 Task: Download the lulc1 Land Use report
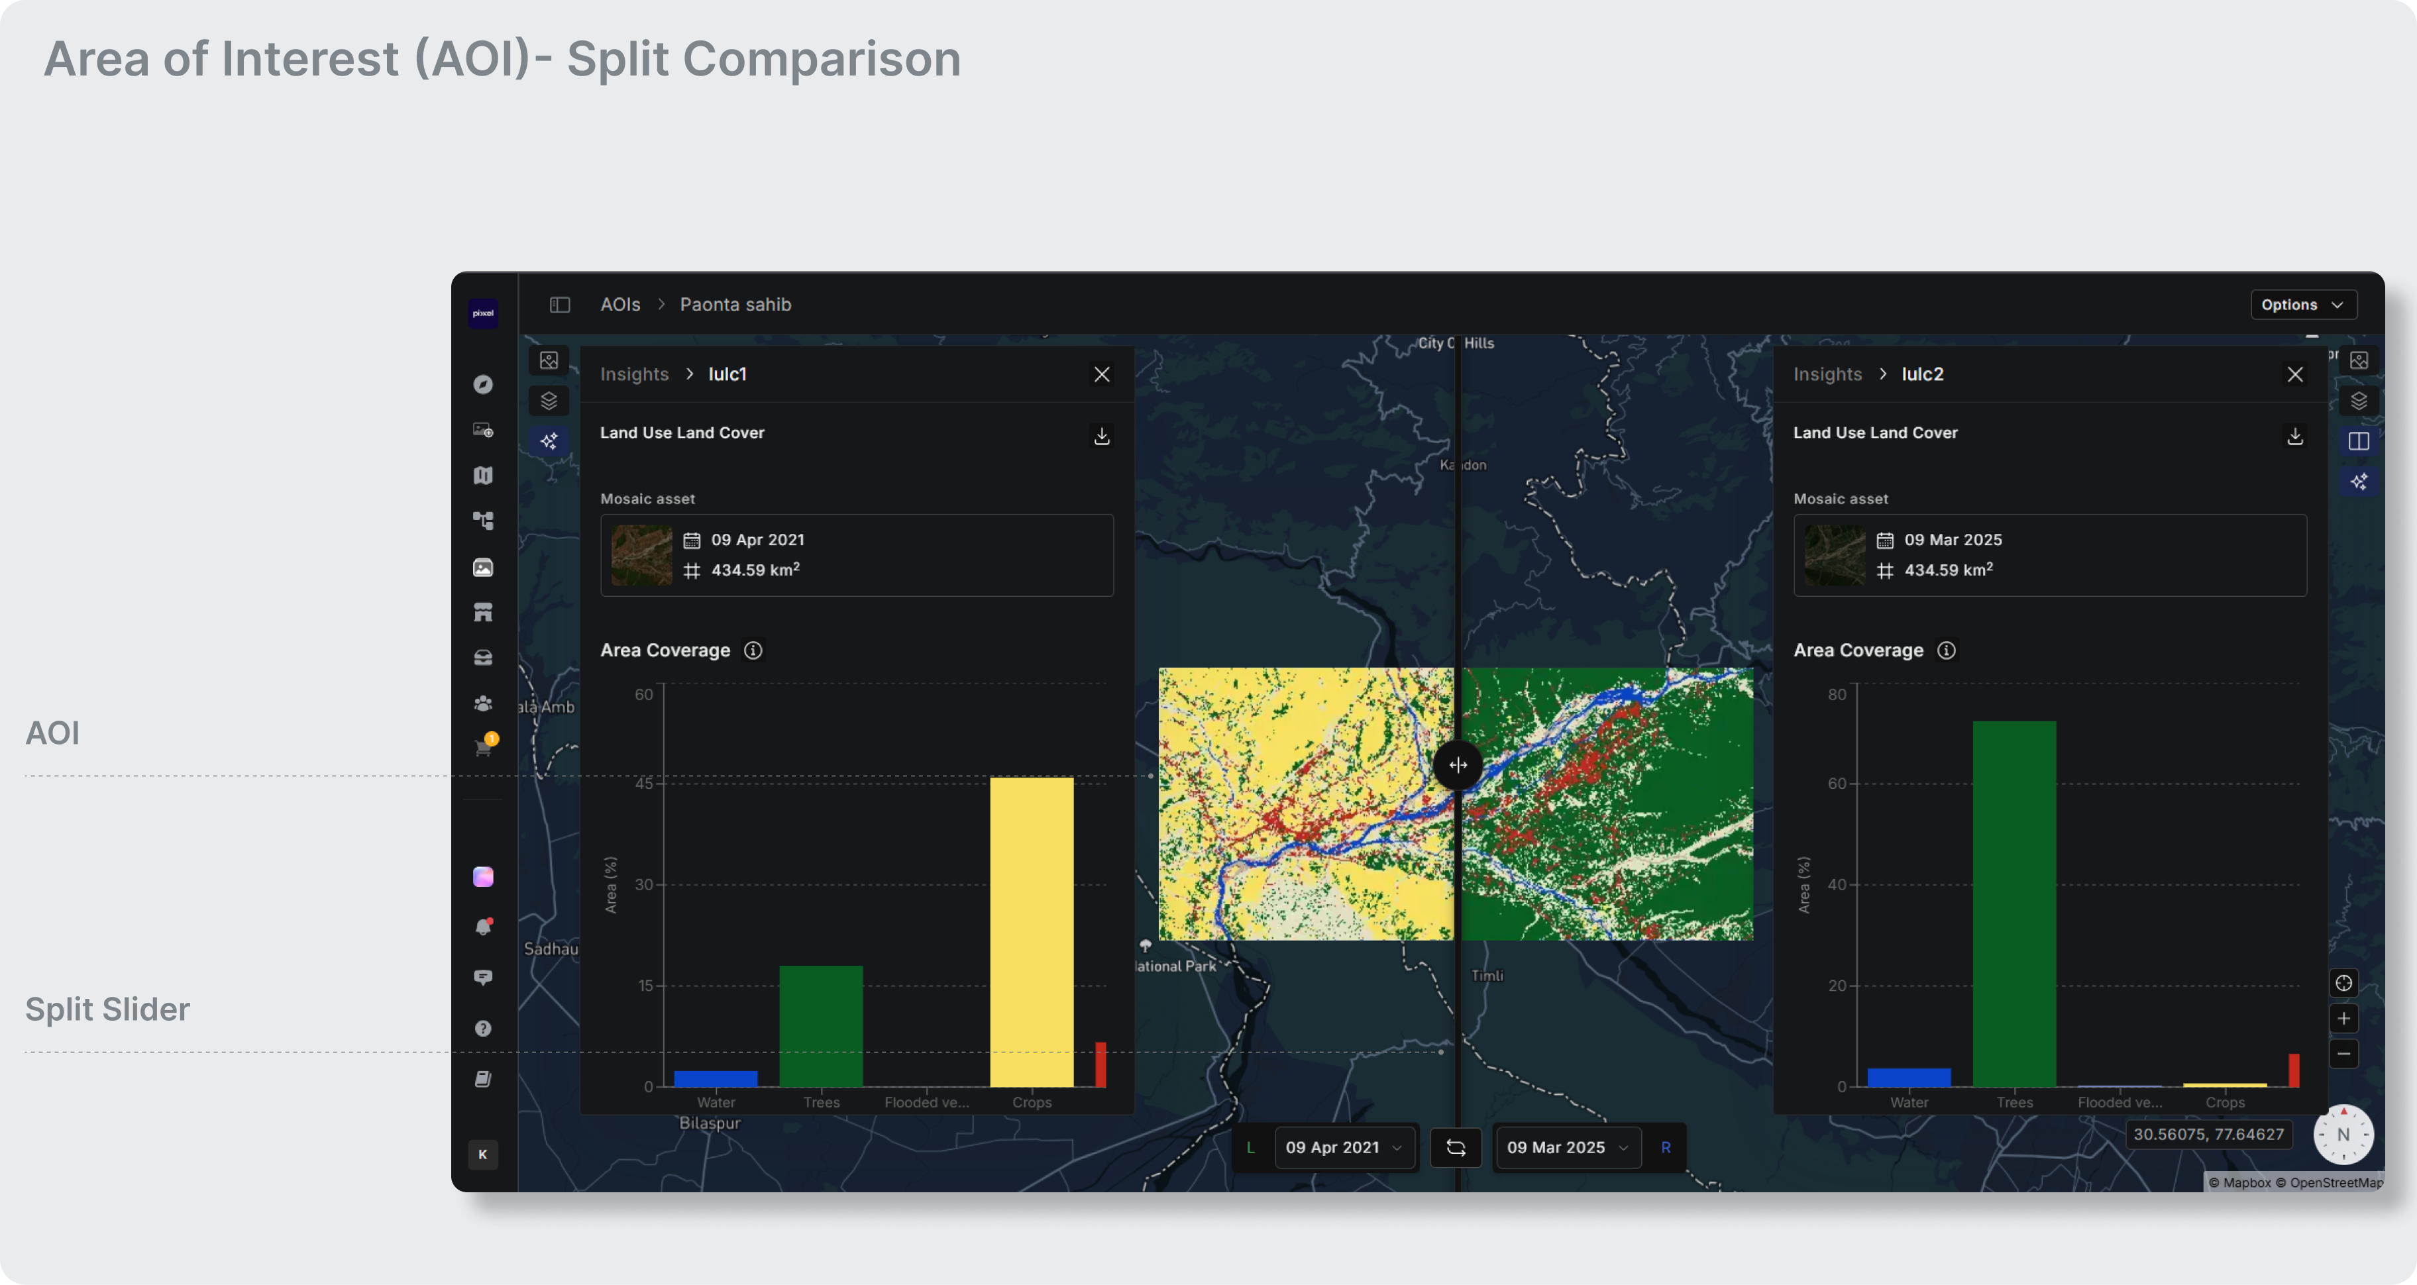tap(1102, 436)
